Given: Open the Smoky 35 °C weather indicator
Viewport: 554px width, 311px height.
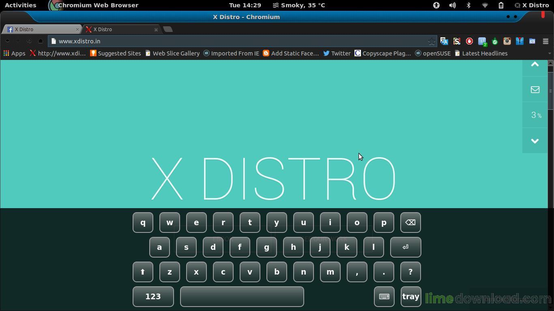Looking at the screenshot, I should click(298, 5).
